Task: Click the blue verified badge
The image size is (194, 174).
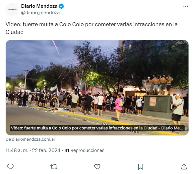Action: 61,6
